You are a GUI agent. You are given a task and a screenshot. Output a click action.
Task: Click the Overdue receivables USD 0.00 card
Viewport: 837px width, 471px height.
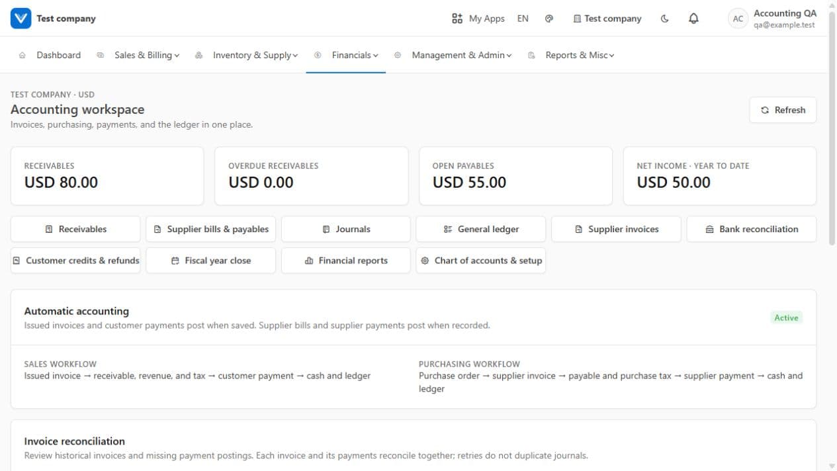(x=312, y=176)
